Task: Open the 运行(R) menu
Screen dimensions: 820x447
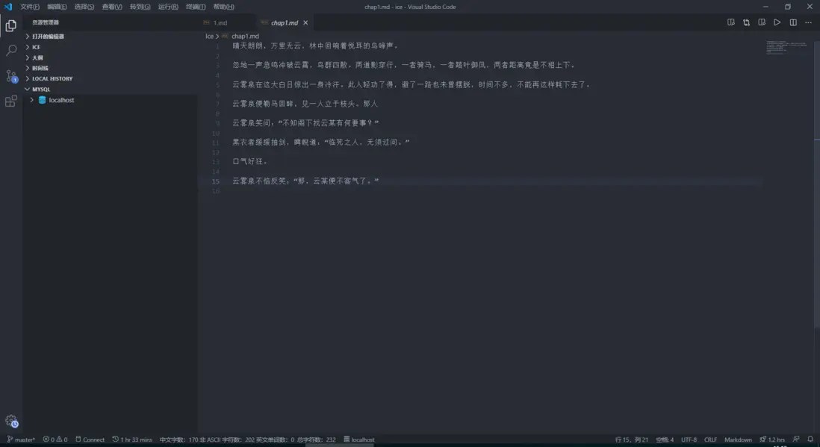Action: tap(168, 7)
